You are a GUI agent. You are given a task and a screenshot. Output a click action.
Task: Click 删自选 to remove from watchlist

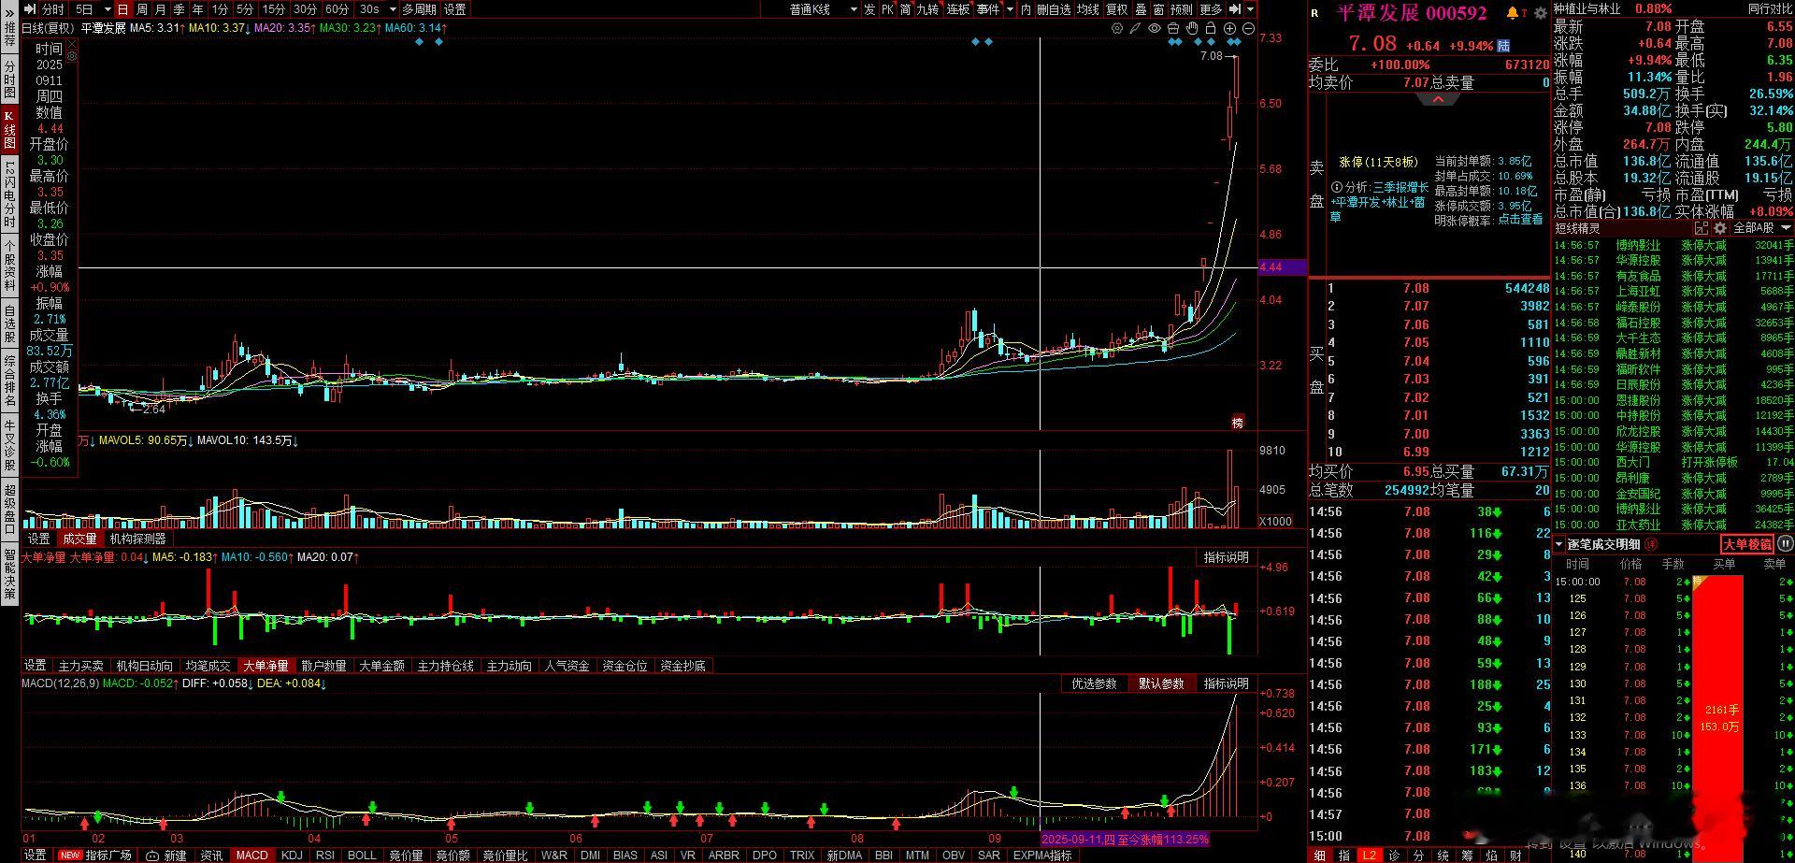pos(1054,9)
